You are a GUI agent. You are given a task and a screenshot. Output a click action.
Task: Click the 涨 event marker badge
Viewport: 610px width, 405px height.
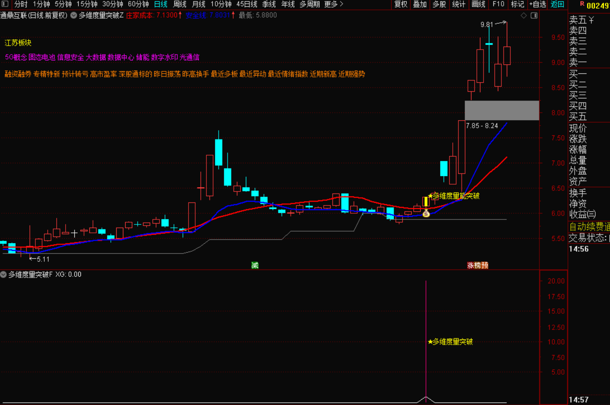(471, 266)
